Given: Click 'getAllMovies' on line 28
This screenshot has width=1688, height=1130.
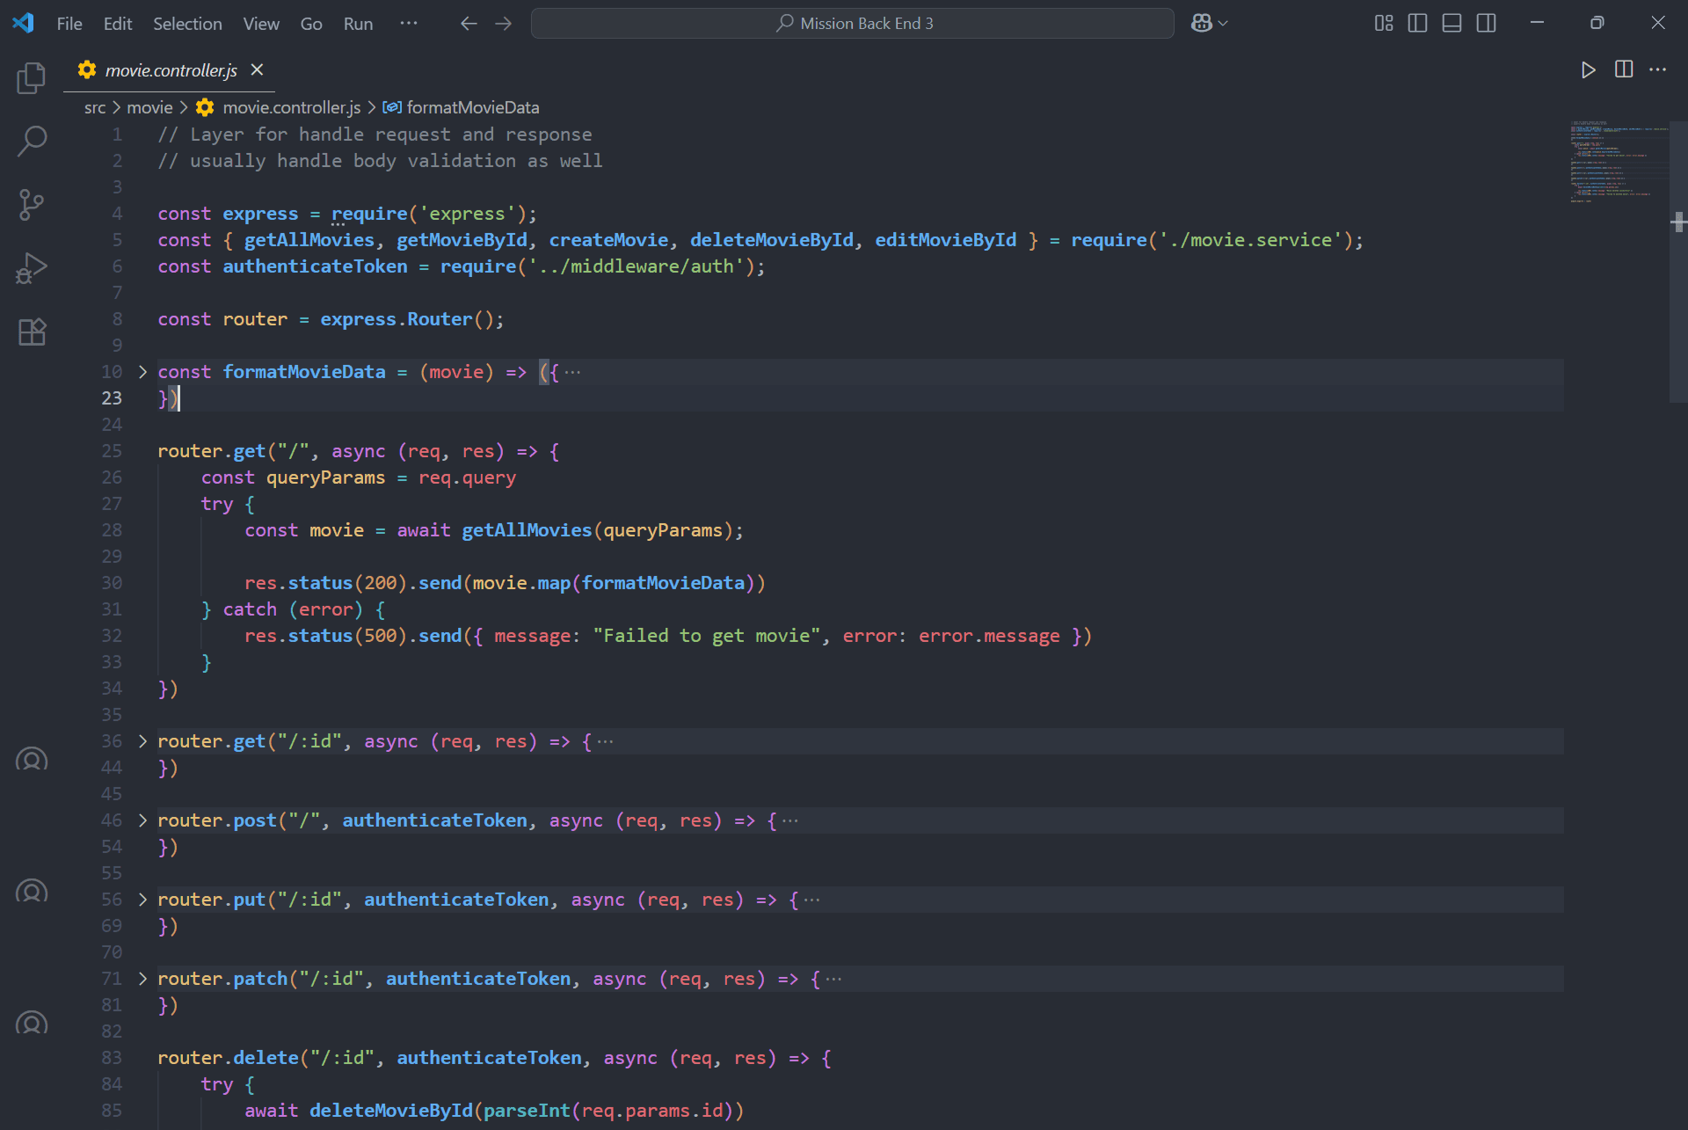Looking at the screenshot, I should tap(527, 530).
